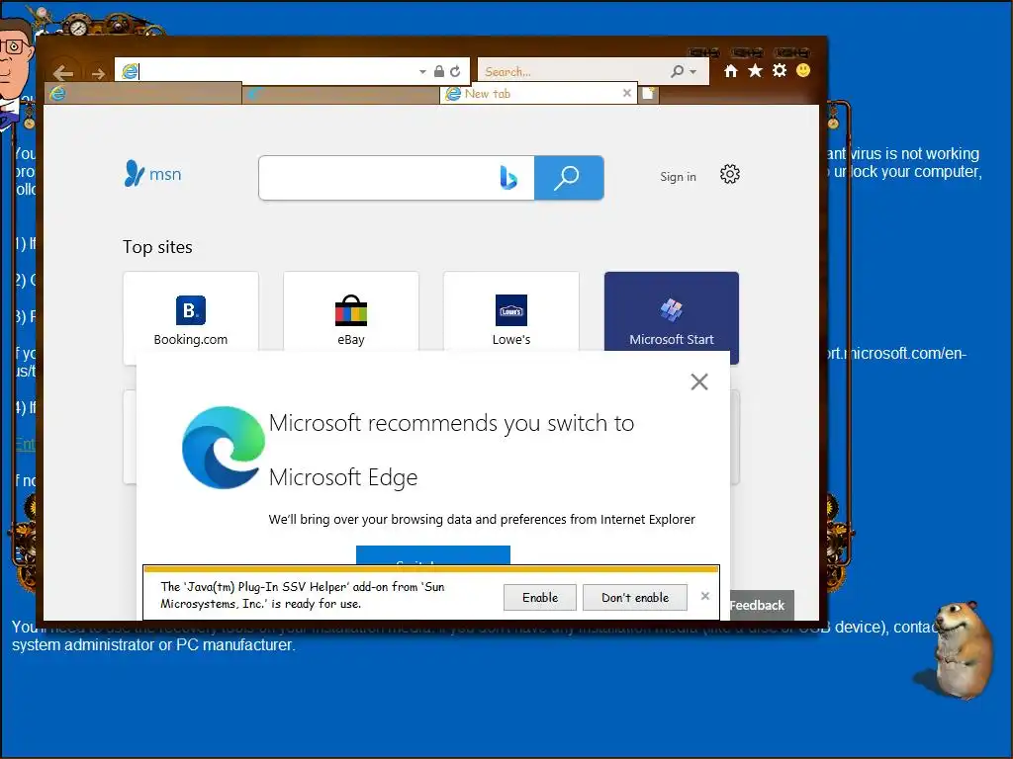Choose Don't enable for Java add-on
Viewport: 1013px width, 759px height.
pos(635,598)
